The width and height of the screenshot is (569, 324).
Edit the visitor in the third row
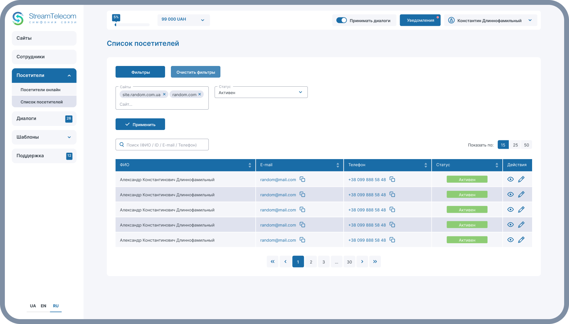521,210
